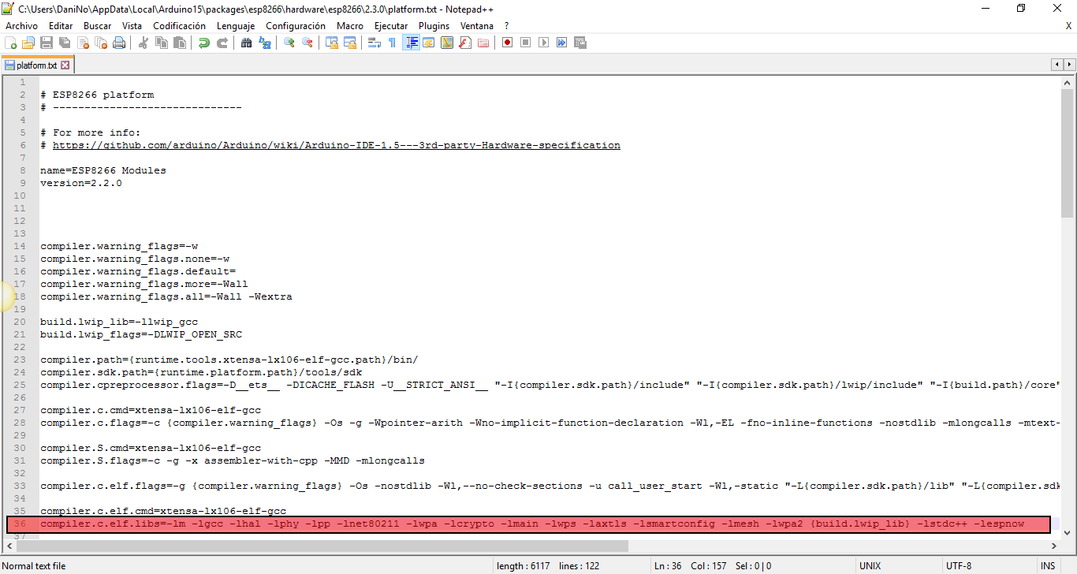Click the horizontal scrollbar right arrow
Viewport: 1077px width, 574px height.
point(1055,546)
